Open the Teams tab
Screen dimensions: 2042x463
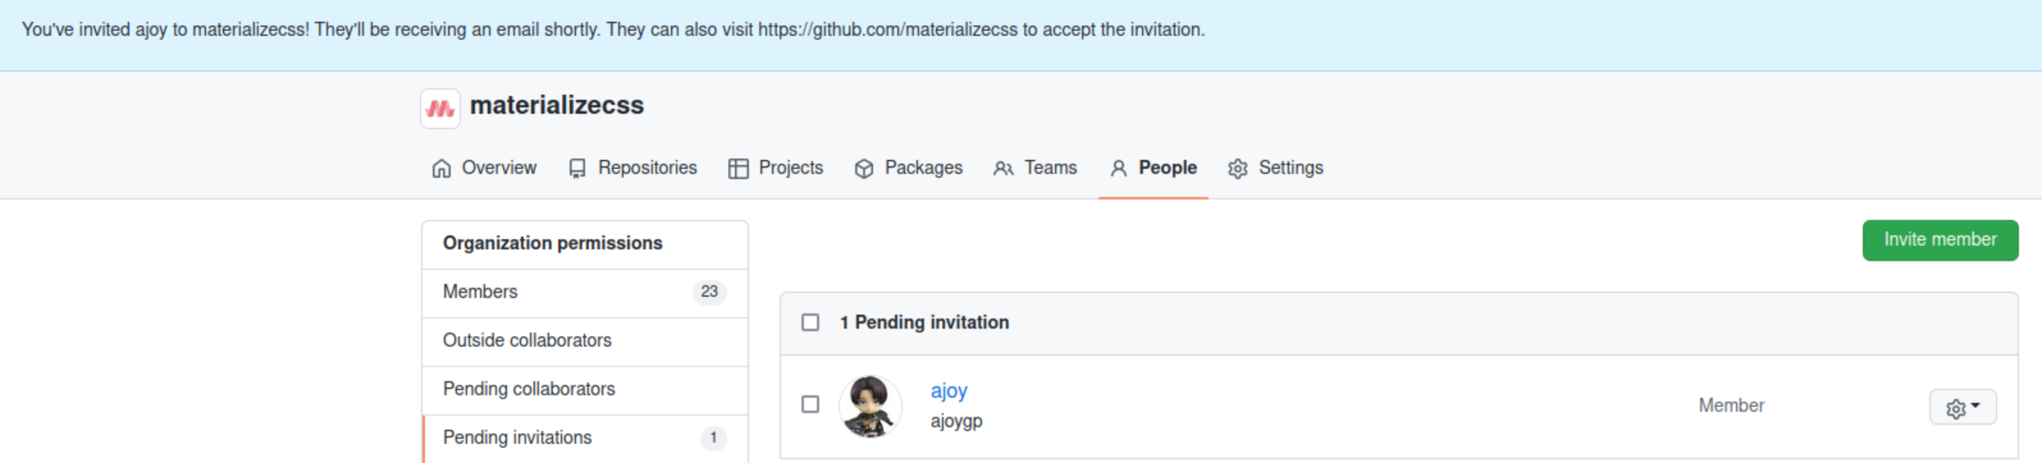tap(1050, 168)
